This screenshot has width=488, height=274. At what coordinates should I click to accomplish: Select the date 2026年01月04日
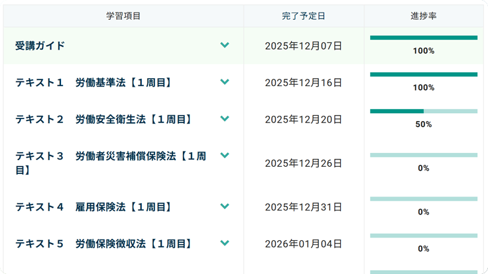(303, 244)
